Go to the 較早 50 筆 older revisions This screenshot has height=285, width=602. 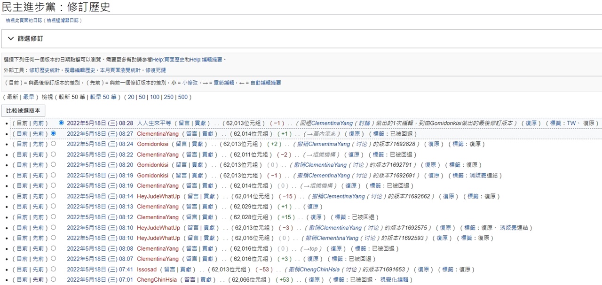click(103, 97)
